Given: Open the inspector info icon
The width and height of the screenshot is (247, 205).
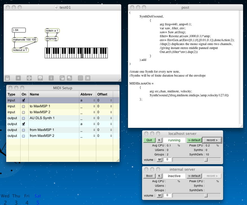Looking at the screenshot, I should (x=51, y=78).
